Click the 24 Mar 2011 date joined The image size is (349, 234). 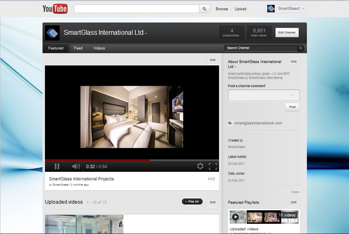[x=236, y=180]
